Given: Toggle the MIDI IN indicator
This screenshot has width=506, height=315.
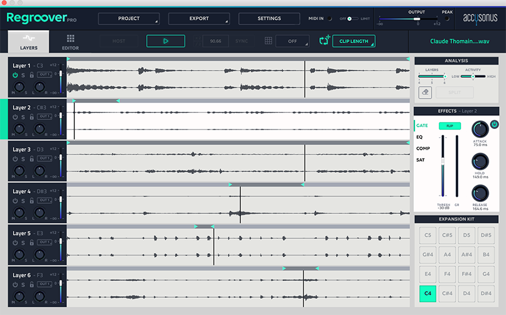Looking at the screenshot, I should 329,18.
